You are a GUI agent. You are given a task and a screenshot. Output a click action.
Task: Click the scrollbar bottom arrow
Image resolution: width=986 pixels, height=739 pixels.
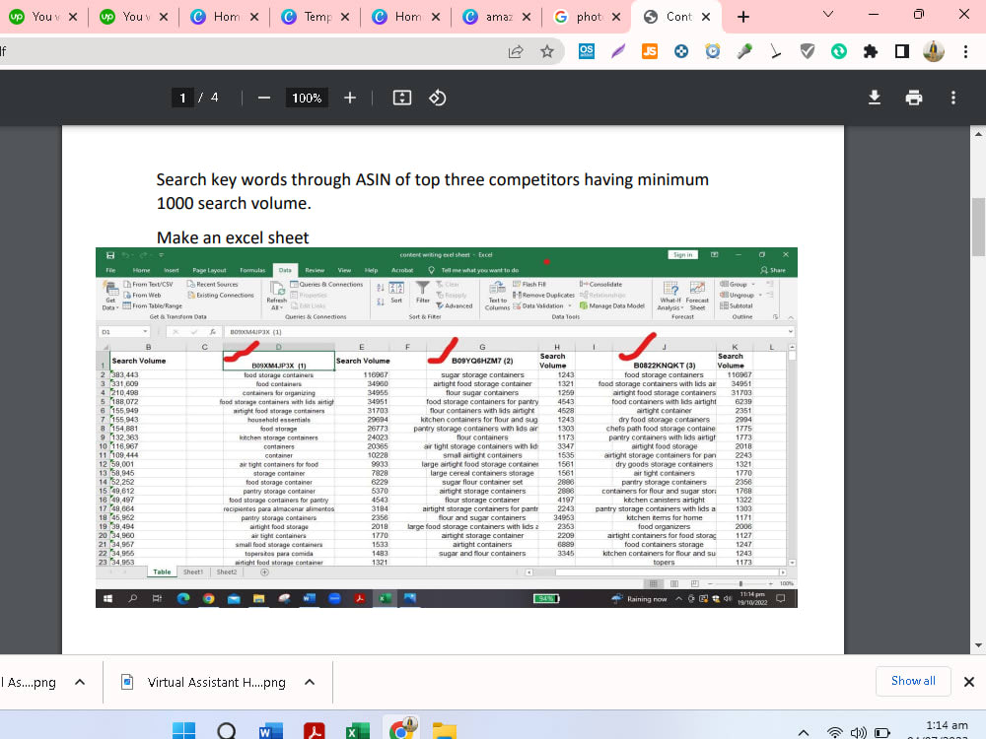coord(978,644)
